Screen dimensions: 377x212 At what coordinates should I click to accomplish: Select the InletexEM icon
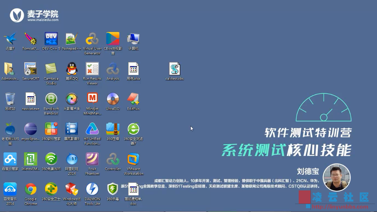[x=31, y=159]
